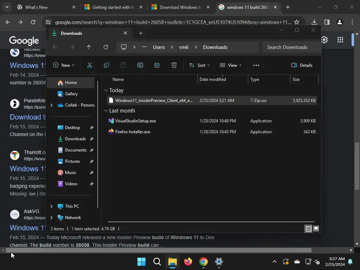The height and width of the screenshot is (270, 360).
Task: Open Chrome downloads tray icon
Action: click(314, 22)
